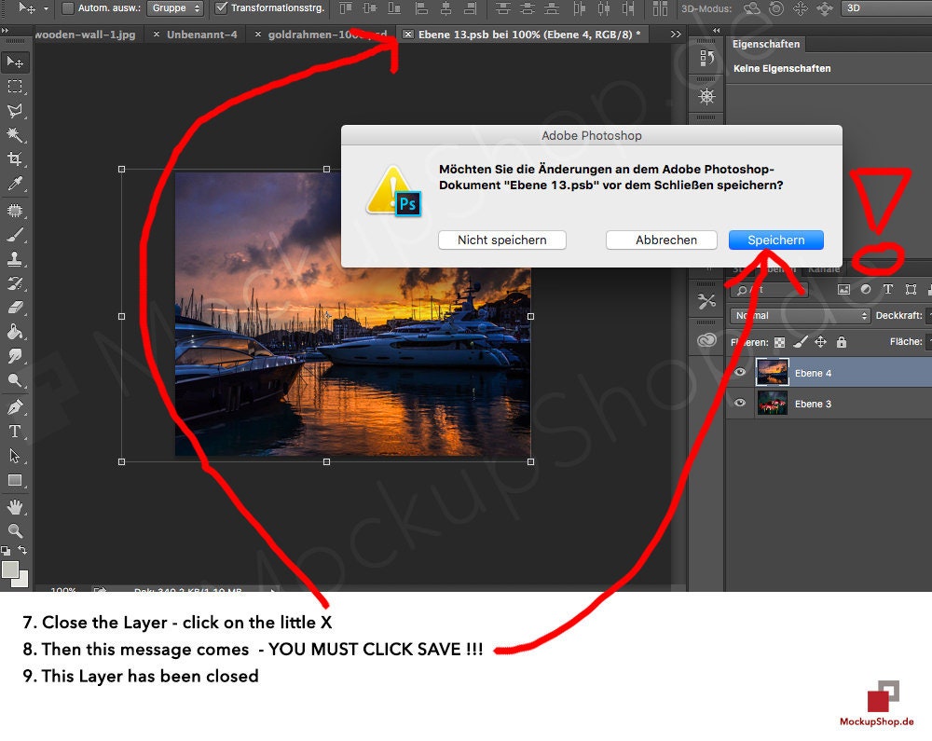
Task: Select the Patch healing tool
Action: pos(15,211)
